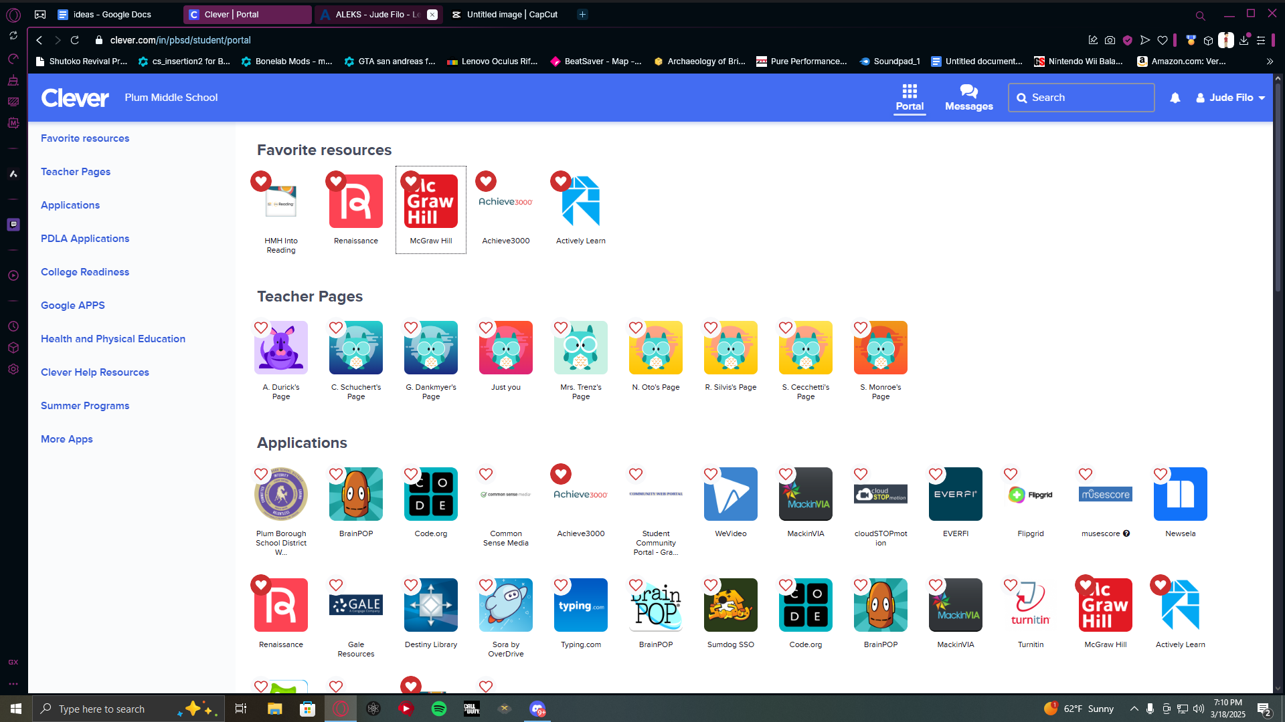Click the browser address bar
The image size is (1285, 722).
(x=582, y=40)
